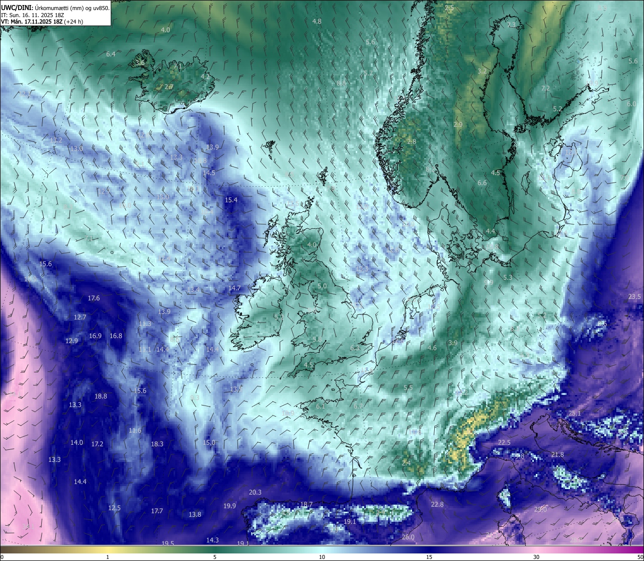The height and width of the screenshot is (561, 644).
Task: Click the 2.9 value over Norway
Action: click(458, 124)
